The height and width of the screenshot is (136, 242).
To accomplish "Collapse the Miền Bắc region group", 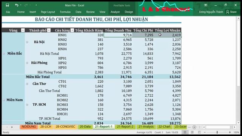I will click(4, 54).
